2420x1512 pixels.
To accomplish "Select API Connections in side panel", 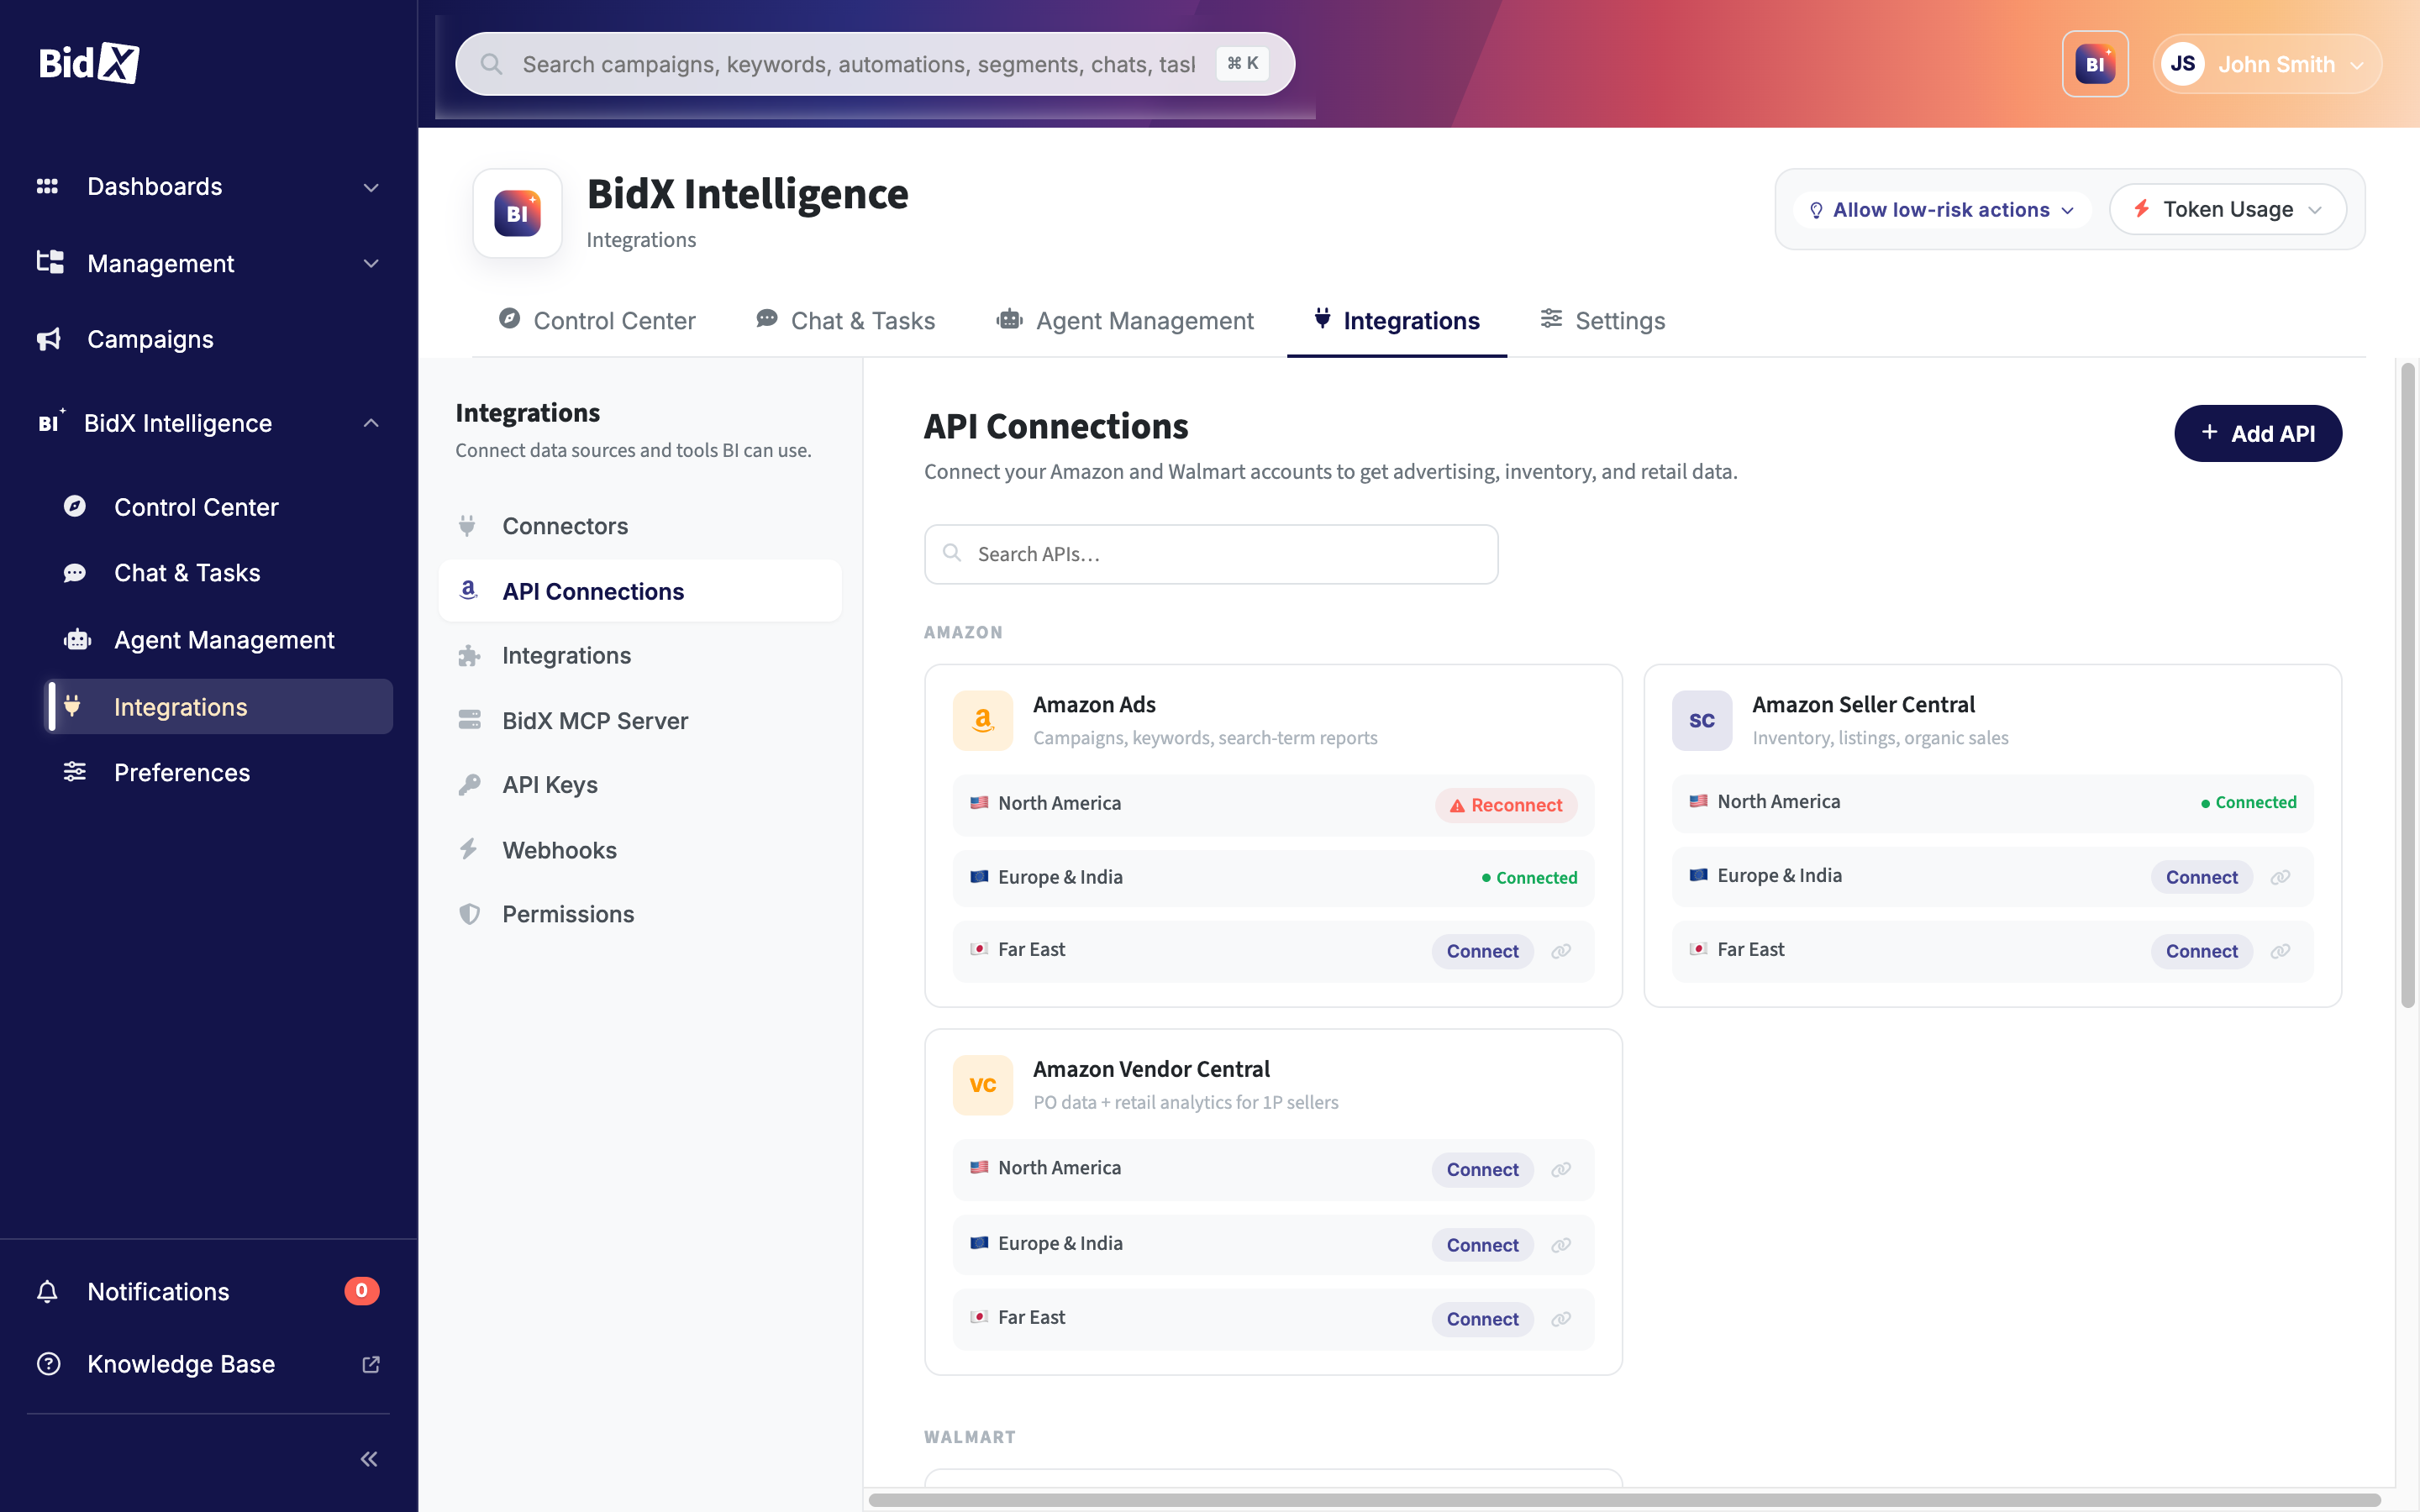I will click(640, 591).
